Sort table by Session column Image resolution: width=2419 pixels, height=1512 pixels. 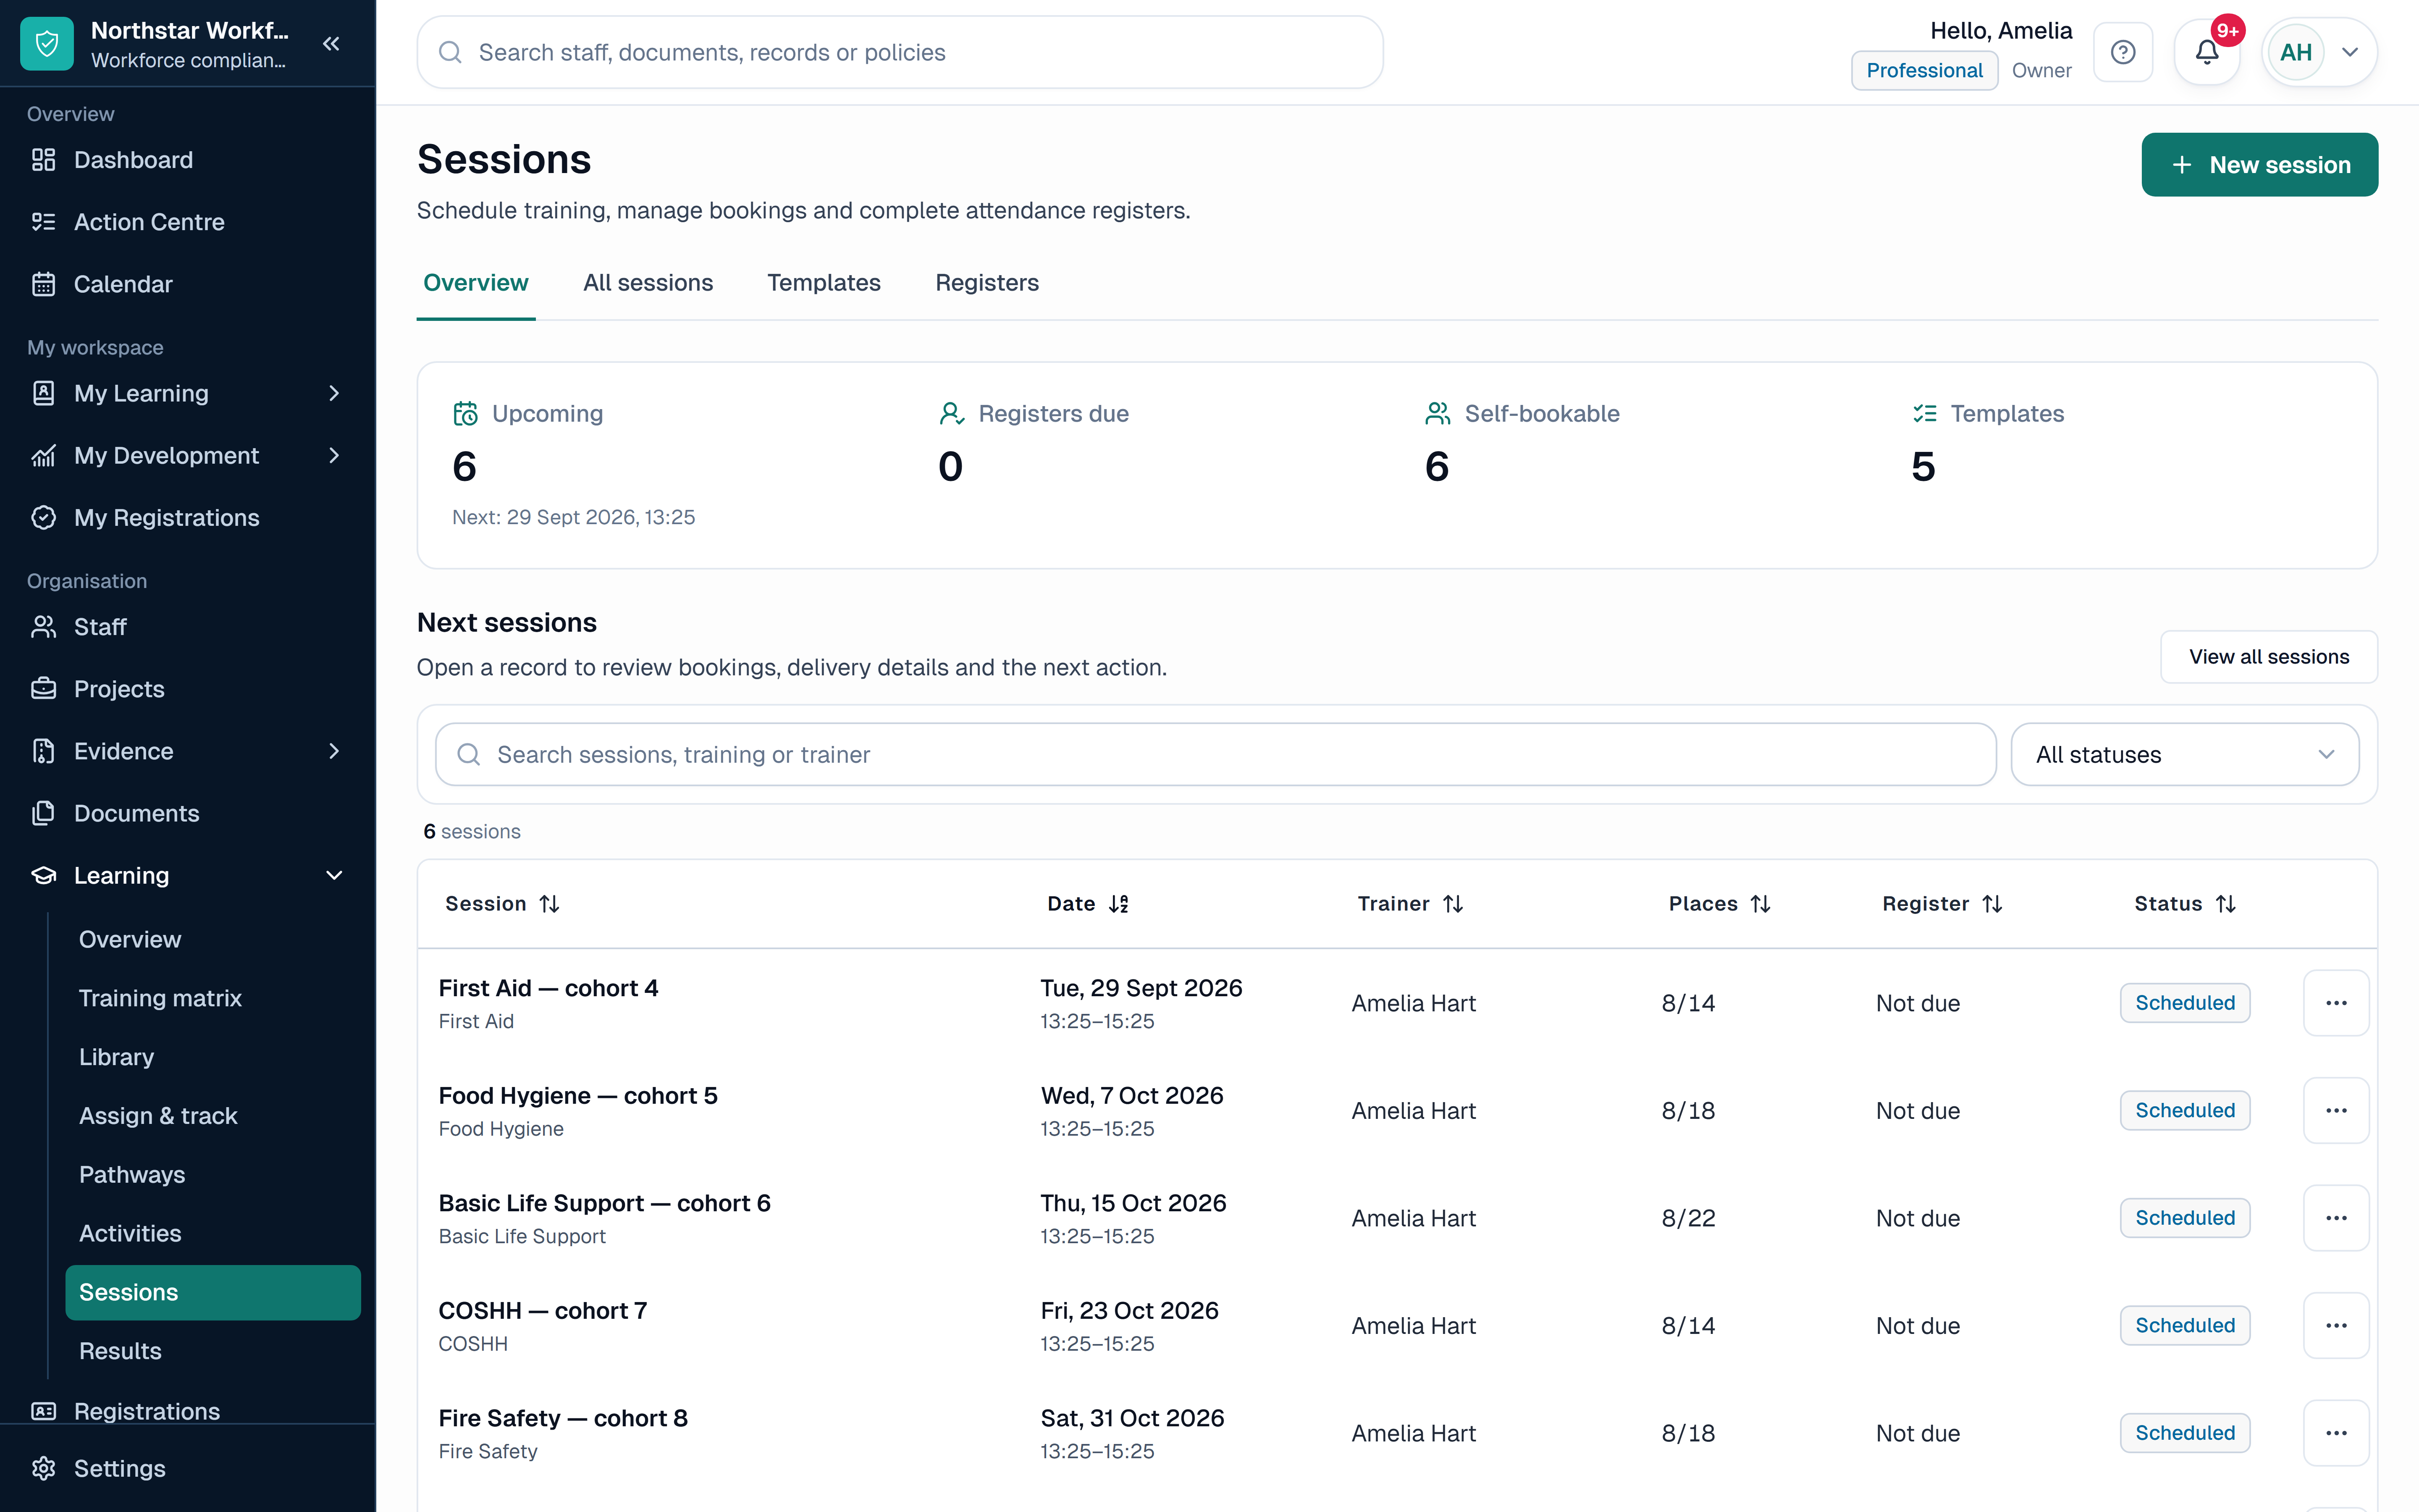502,904
